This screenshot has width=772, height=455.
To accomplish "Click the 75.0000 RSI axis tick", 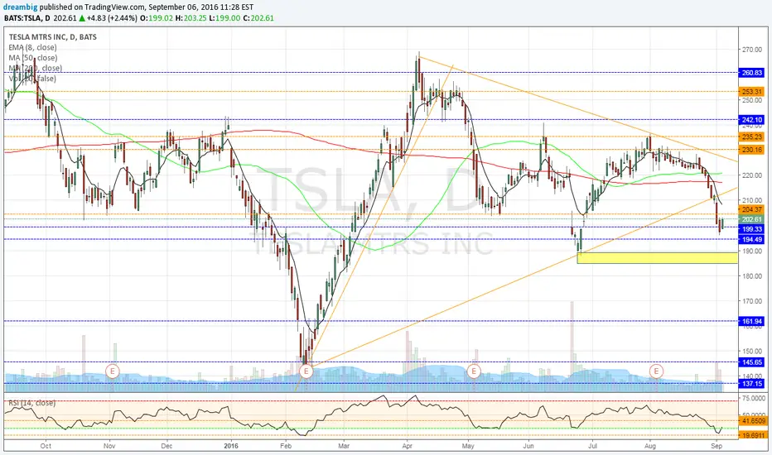I will point(753,397).
